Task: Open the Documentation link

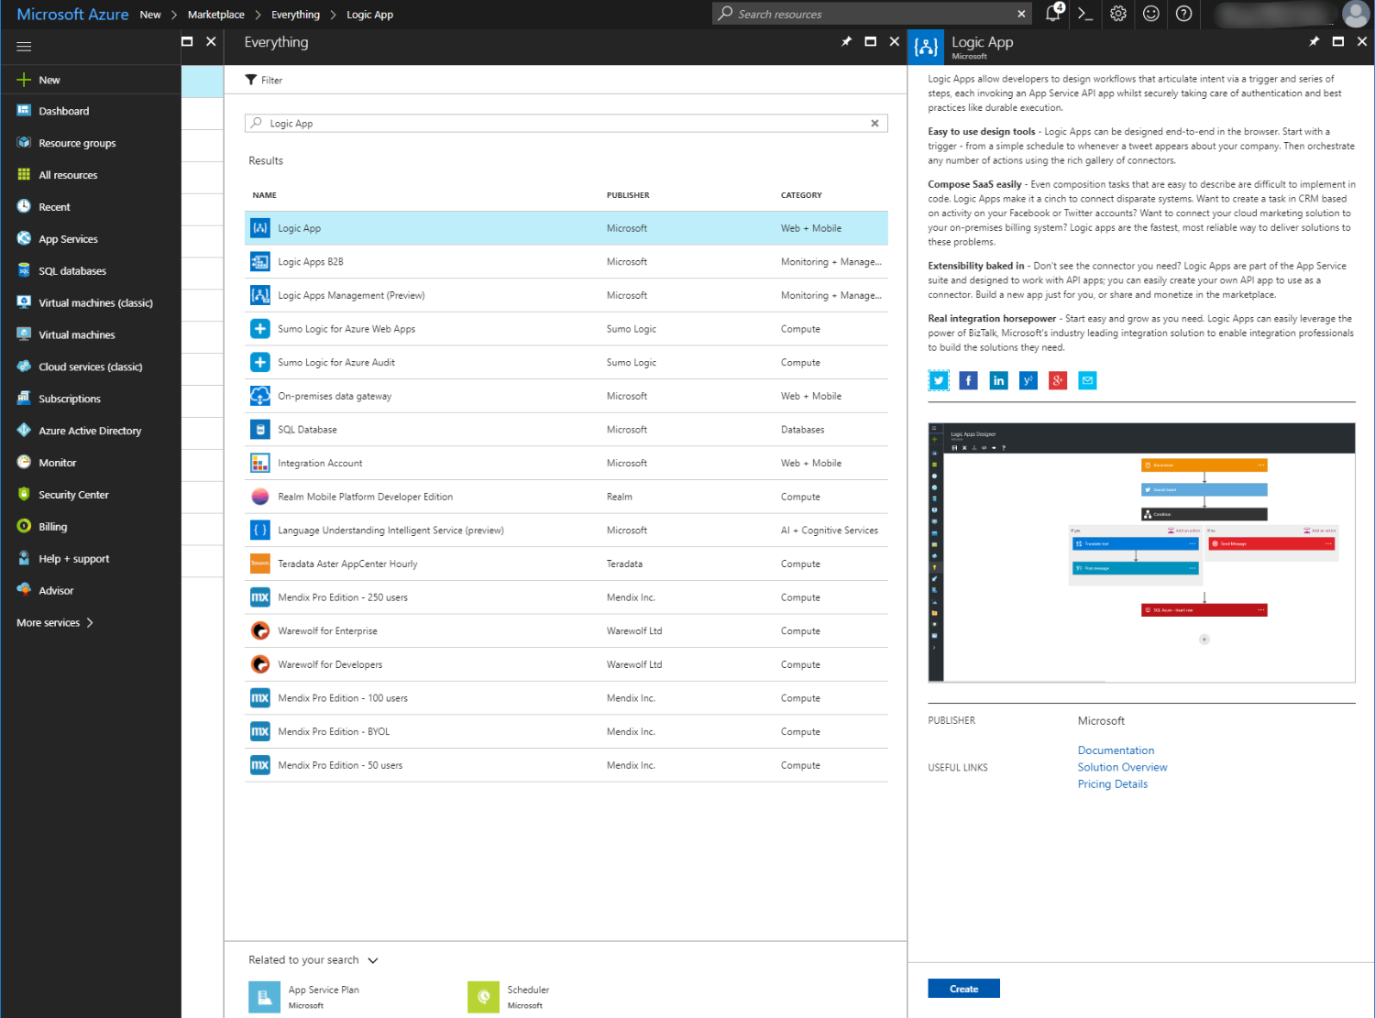Action: (x=1116, y=750)
